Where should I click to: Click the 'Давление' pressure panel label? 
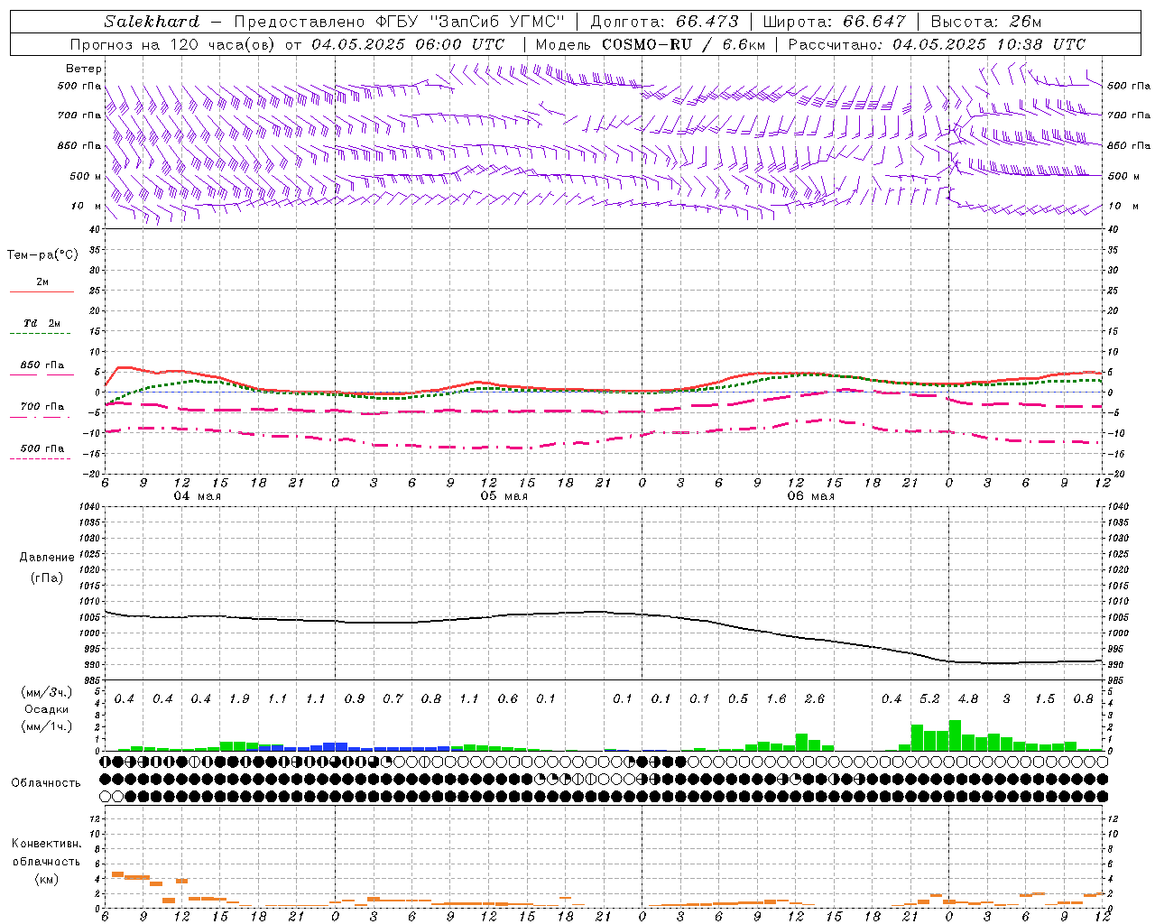pyautogui.click(x=46, y=557)
